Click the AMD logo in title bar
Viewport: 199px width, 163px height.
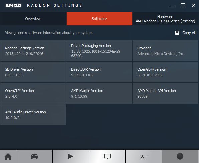coord(13,6)
